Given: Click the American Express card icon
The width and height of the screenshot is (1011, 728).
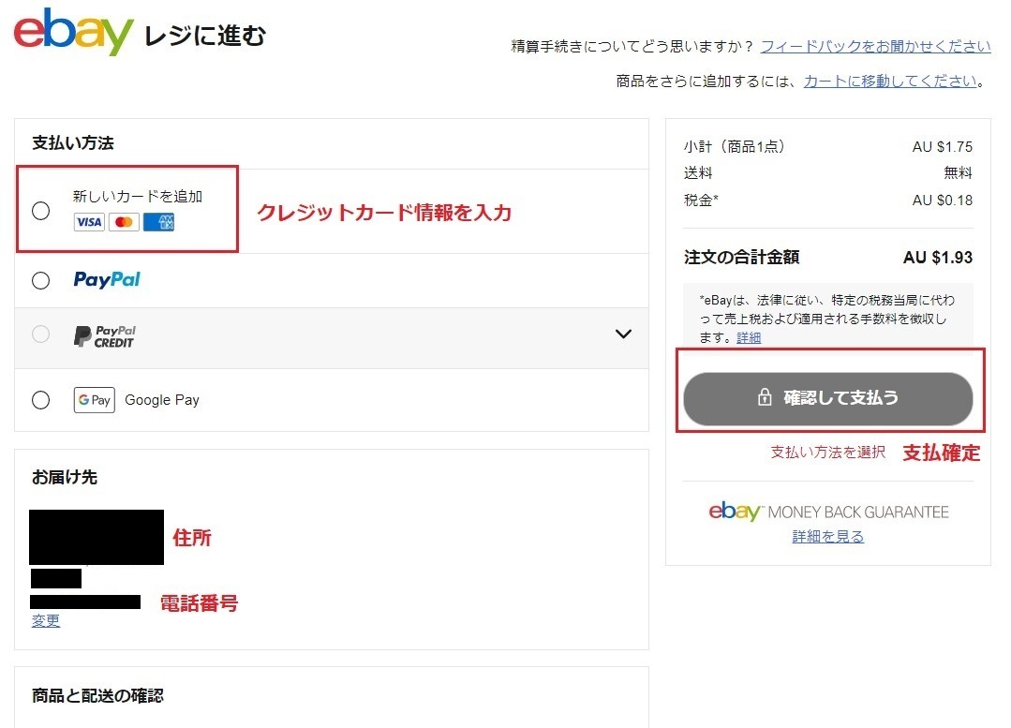Looking at the screenshot, I should 158,222.
